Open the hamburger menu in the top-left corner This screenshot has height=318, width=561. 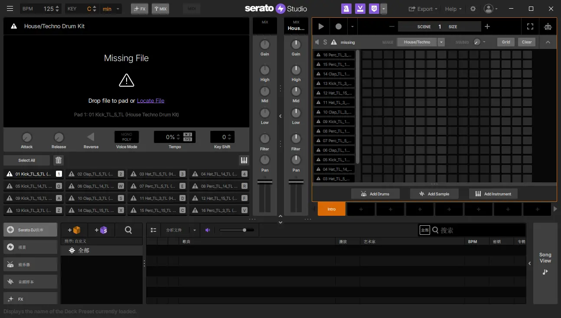tap(10, 9)
